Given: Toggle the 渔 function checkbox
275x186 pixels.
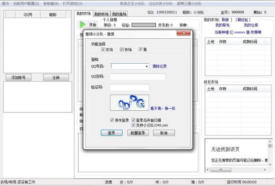Looking at the screenshot, I should 140,49.
